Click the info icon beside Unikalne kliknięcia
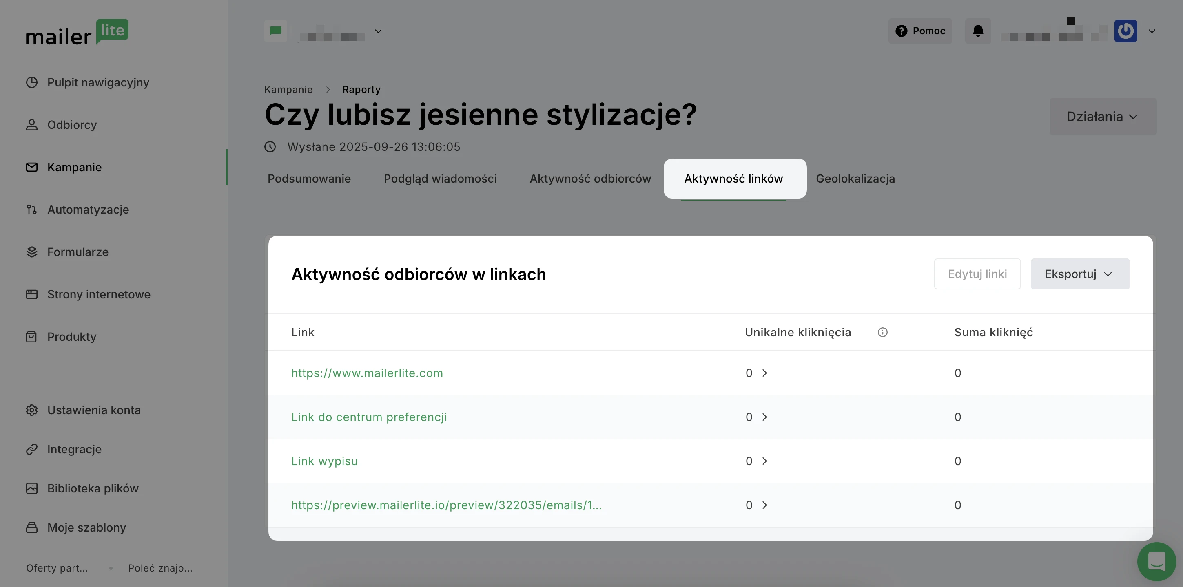This screenshot has height=587, width=1183. click(x=882, y=332)
